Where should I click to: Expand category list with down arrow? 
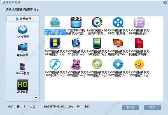coord(36,98)
